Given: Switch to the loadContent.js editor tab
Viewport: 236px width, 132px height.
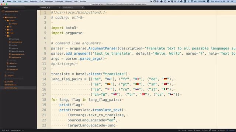Looking at the screenshot, I should coord(73,8).
